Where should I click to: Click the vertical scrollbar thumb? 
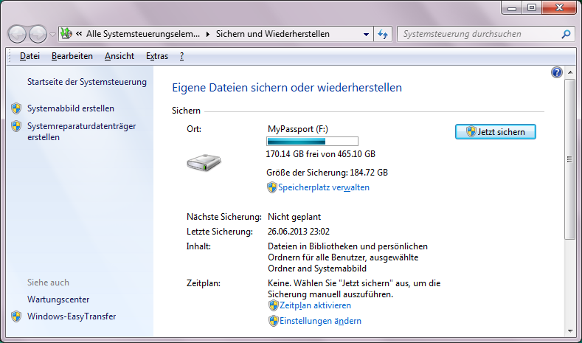569,159
